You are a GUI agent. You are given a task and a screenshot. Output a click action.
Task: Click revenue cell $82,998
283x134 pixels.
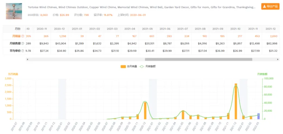pos(272,43)
